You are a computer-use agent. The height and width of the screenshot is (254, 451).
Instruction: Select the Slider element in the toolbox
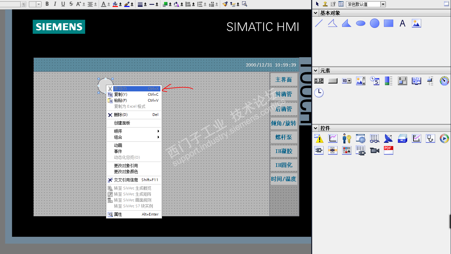pyautogui.click(x=430, y=81)
